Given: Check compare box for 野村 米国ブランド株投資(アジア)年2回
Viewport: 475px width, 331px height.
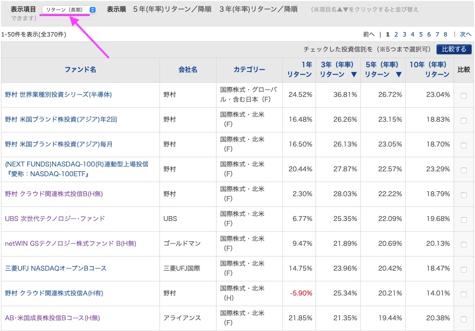Looking at the screenshot, I should pos(463,121).
